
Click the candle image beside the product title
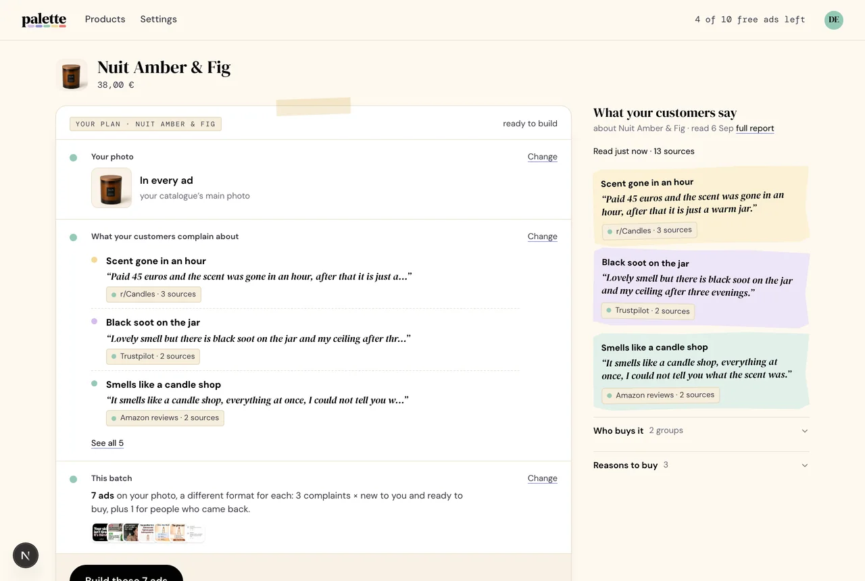point(72,74)
